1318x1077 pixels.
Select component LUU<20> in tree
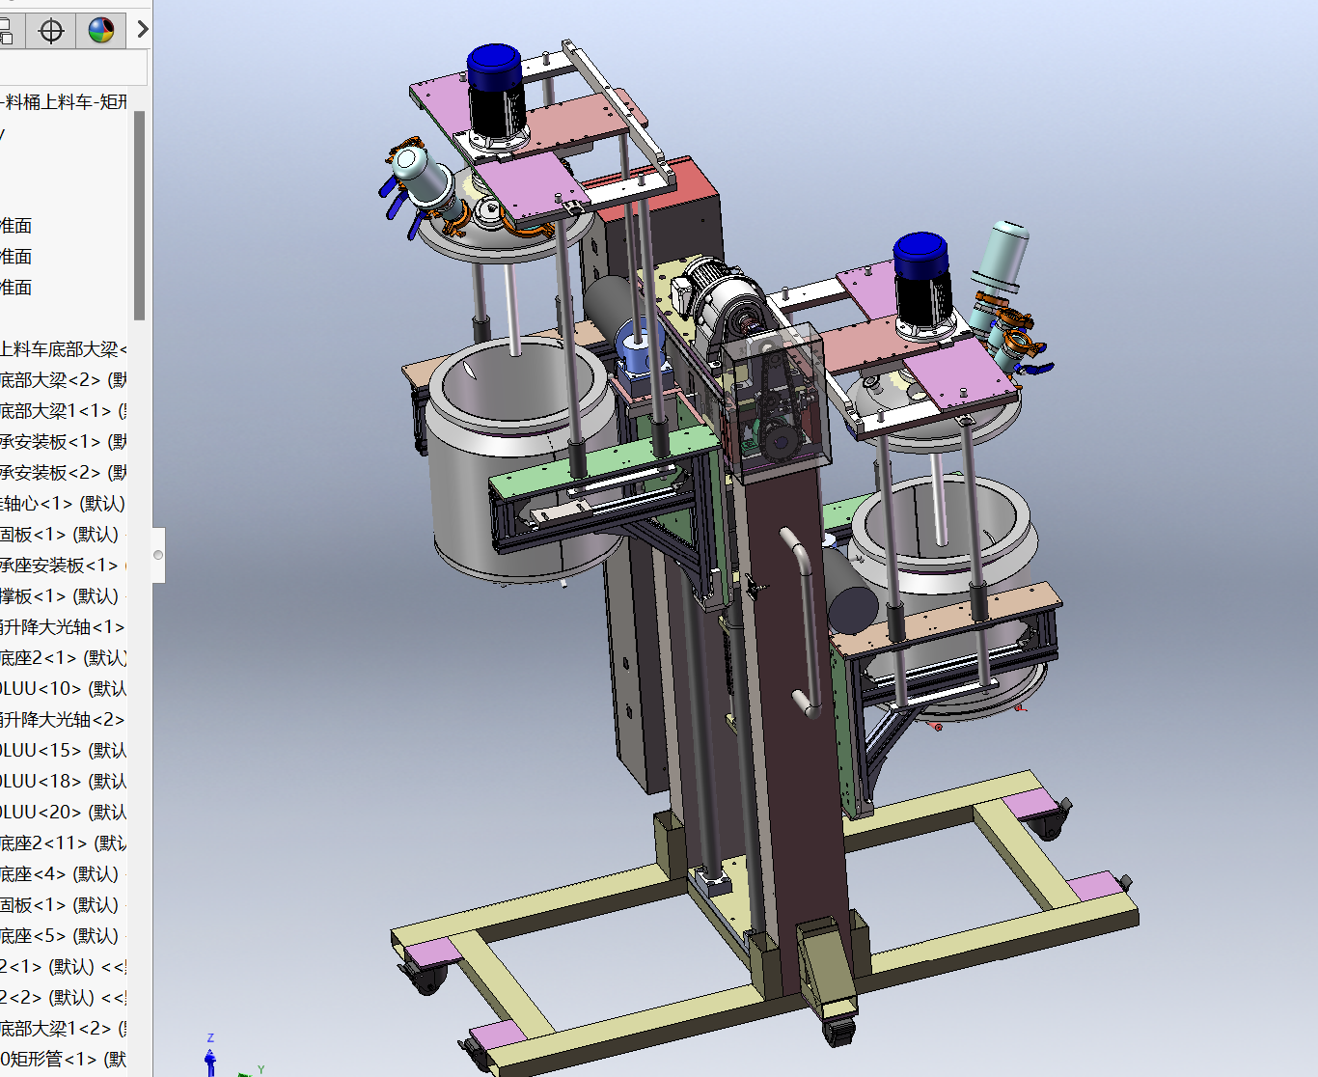click(x=64, y=812)
